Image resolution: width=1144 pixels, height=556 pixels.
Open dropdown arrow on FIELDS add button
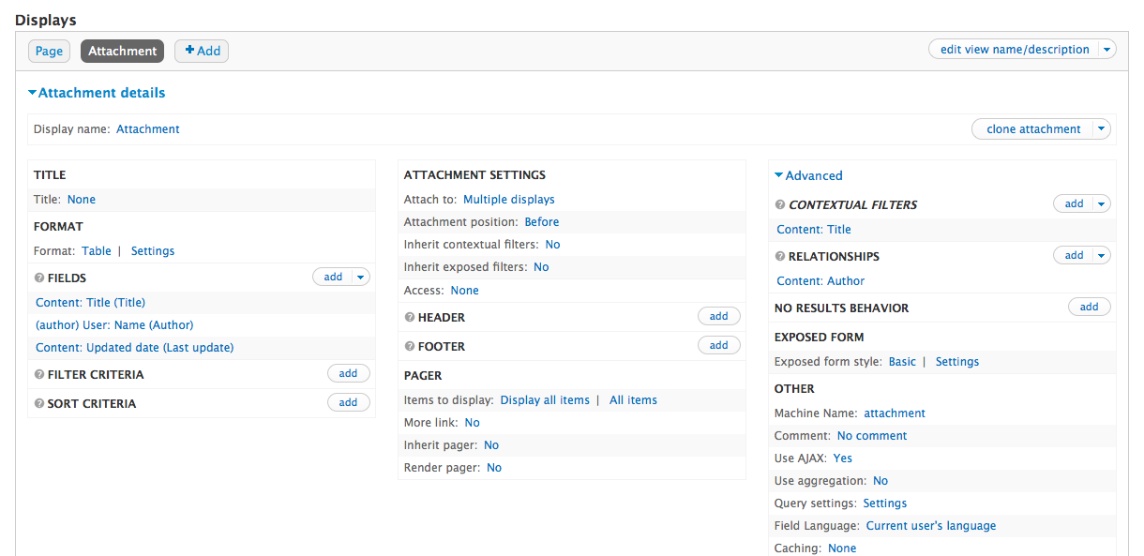(x=361, y=277)
